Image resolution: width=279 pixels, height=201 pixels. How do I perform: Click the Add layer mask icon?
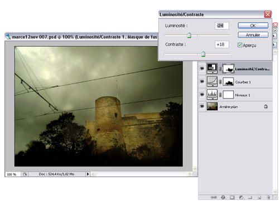[232, 197]
